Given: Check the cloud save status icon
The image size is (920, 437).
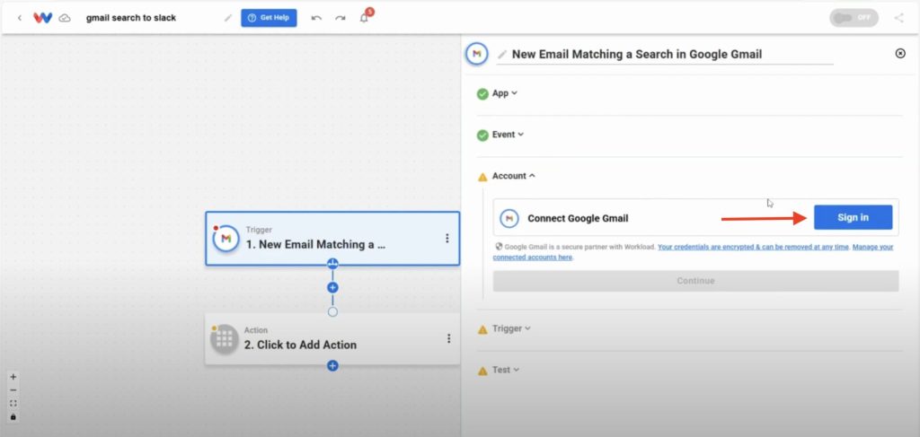Looking at the screenshot, I should pyautogui.click(x=65, y=18).
